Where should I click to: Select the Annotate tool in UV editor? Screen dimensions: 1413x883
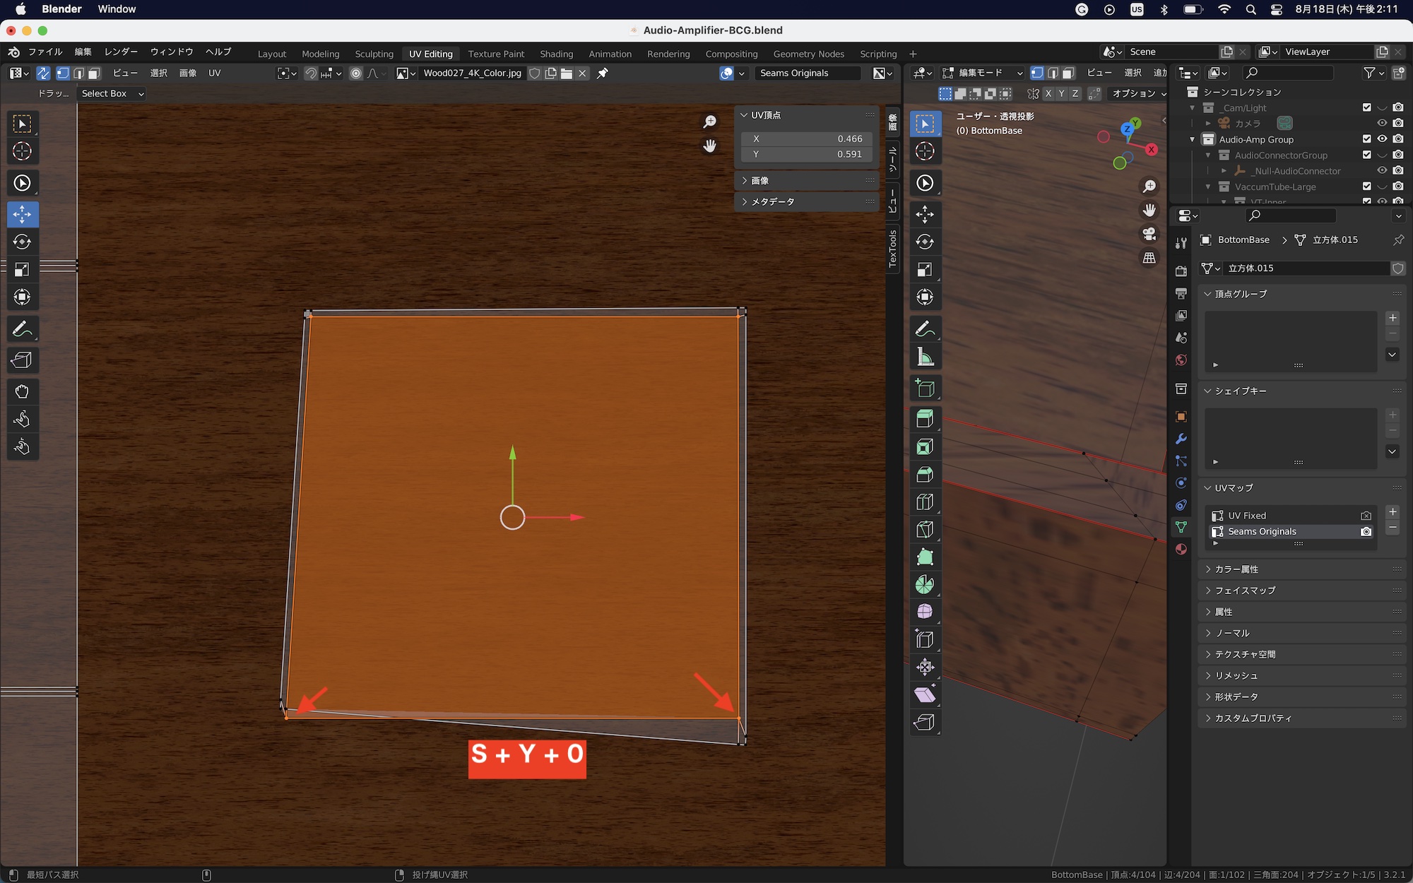22,329
